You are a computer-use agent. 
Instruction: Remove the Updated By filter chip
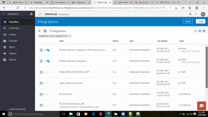[x=69, y=36]
